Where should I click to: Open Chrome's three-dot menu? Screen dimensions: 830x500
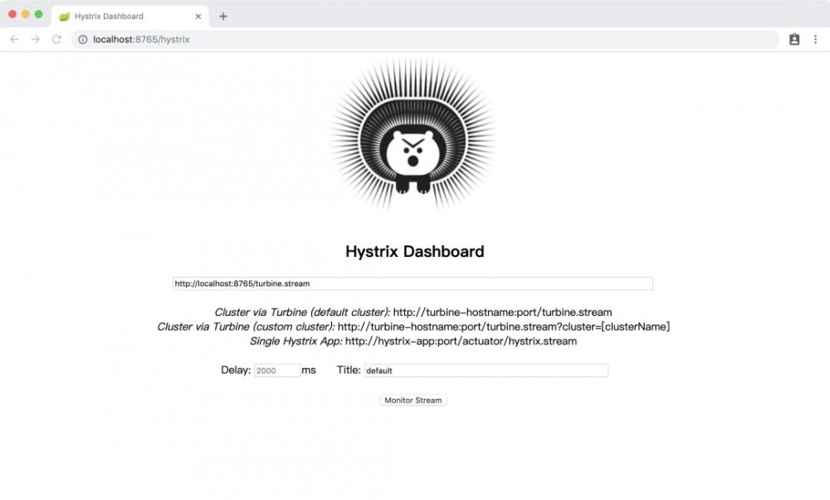817,38
